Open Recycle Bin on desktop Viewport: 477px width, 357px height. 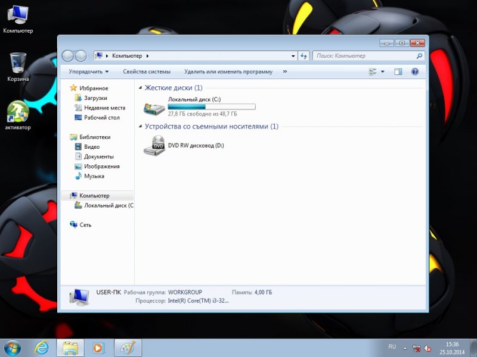18,64
